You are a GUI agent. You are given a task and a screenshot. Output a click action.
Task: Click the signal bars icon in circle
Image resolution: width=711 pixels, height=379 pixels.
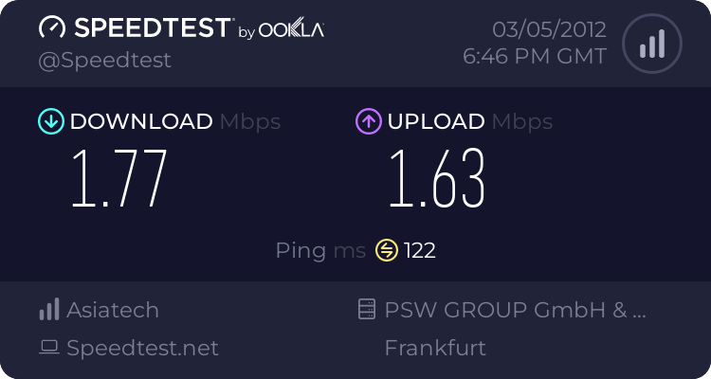tap(650, 44)
